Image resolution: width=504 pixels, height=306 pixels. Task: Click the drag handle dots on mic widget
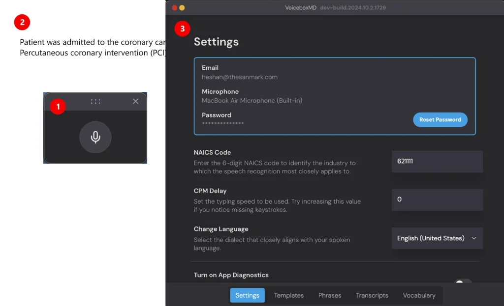pyautogui.click(x=95, y=102)
